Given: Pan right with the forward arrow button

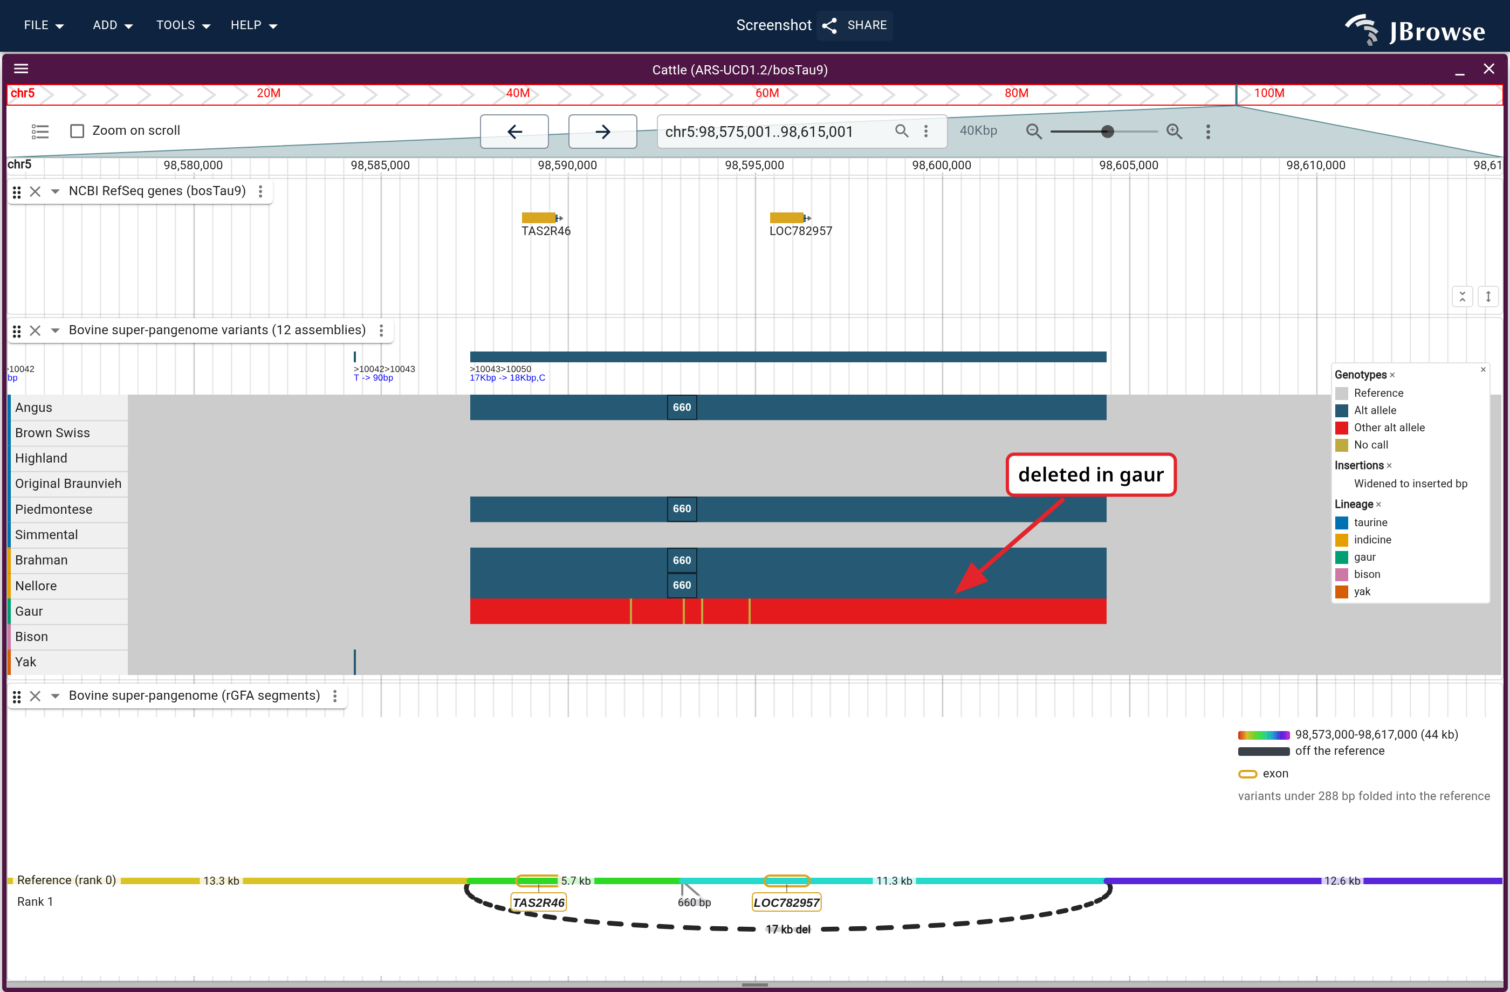Looking at the screenshot, I should click(603, 132).
